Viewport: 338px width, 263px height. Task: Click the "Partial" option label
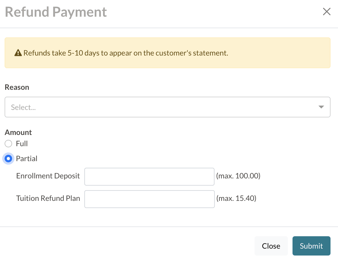coord(27,159)
